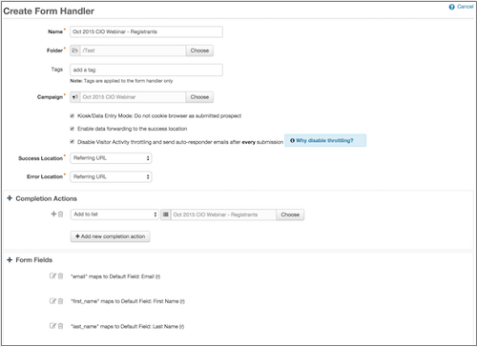
Task: Open the Success Location dropdown
Action: [111, 158]
